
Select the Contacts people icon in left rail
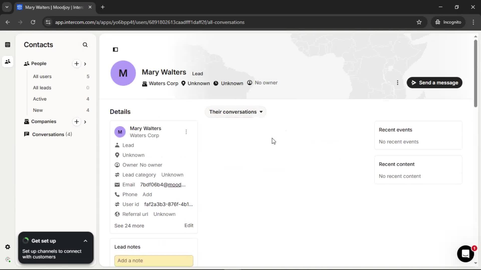(x=8, y=61)
